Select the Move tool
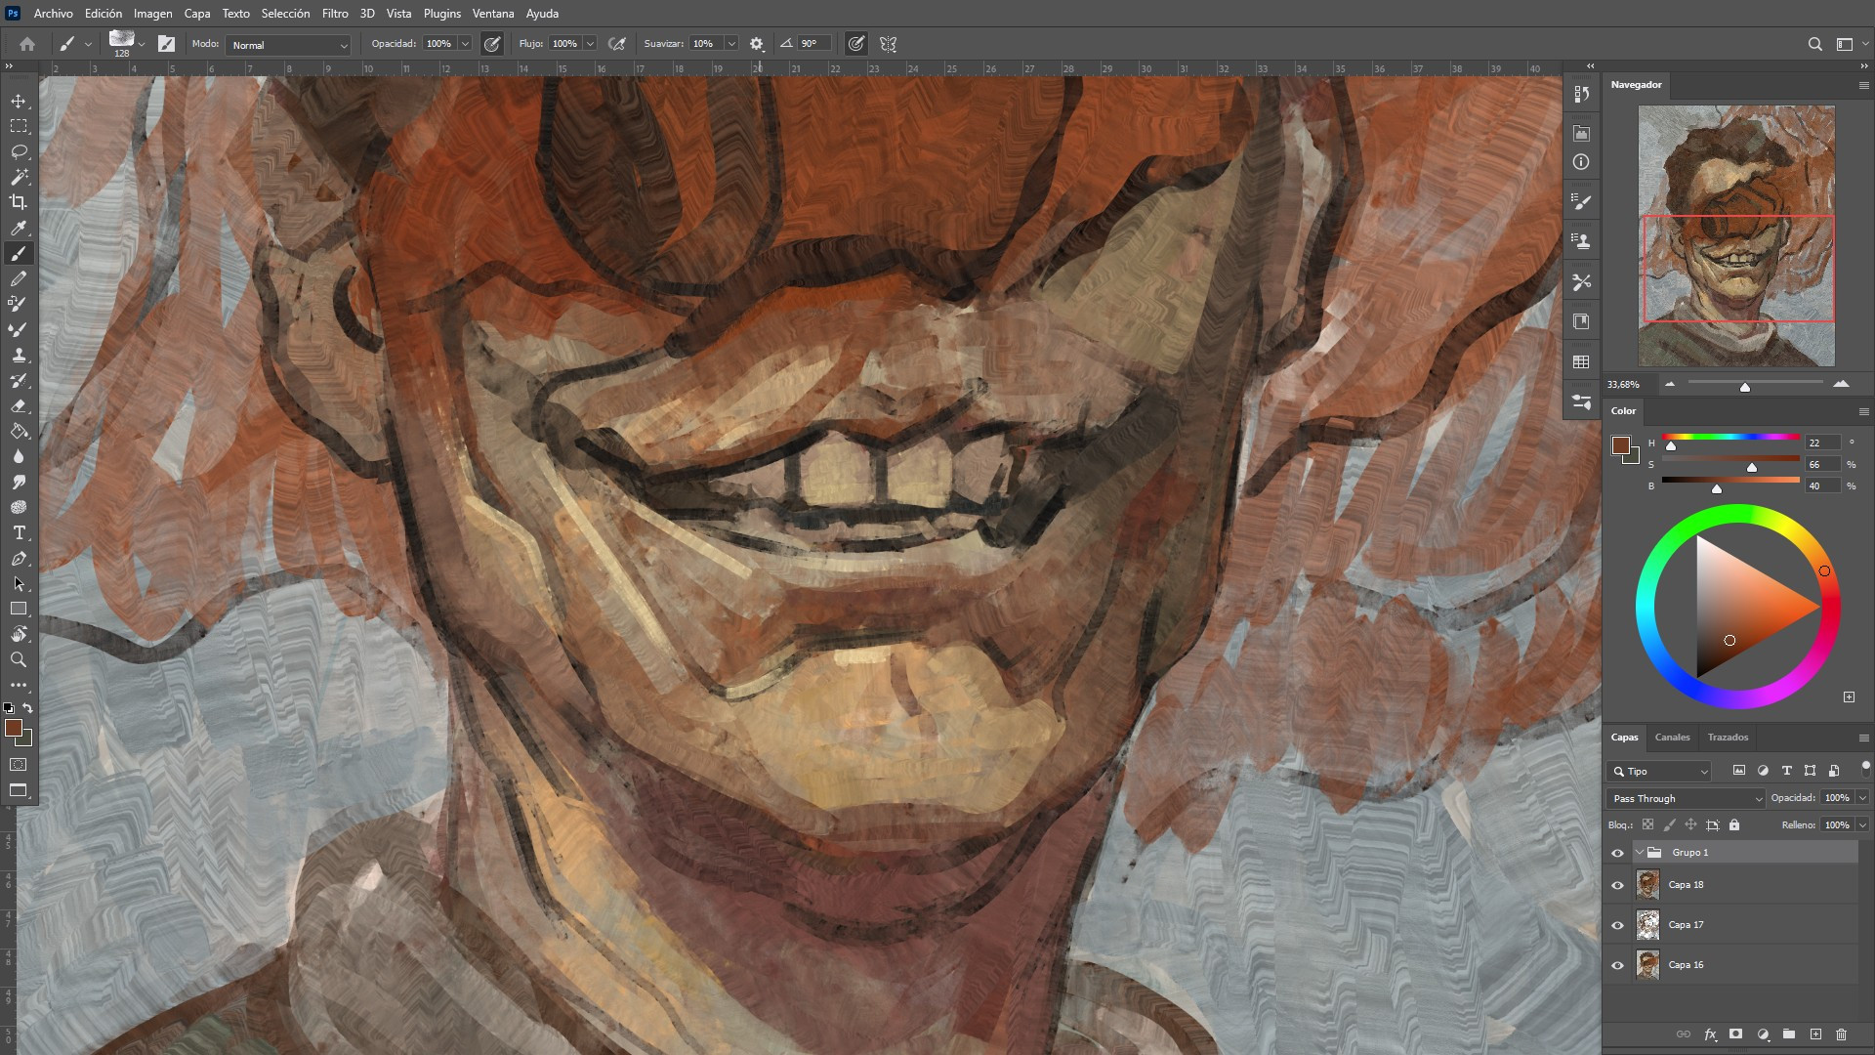 click(x=19, y=101)
